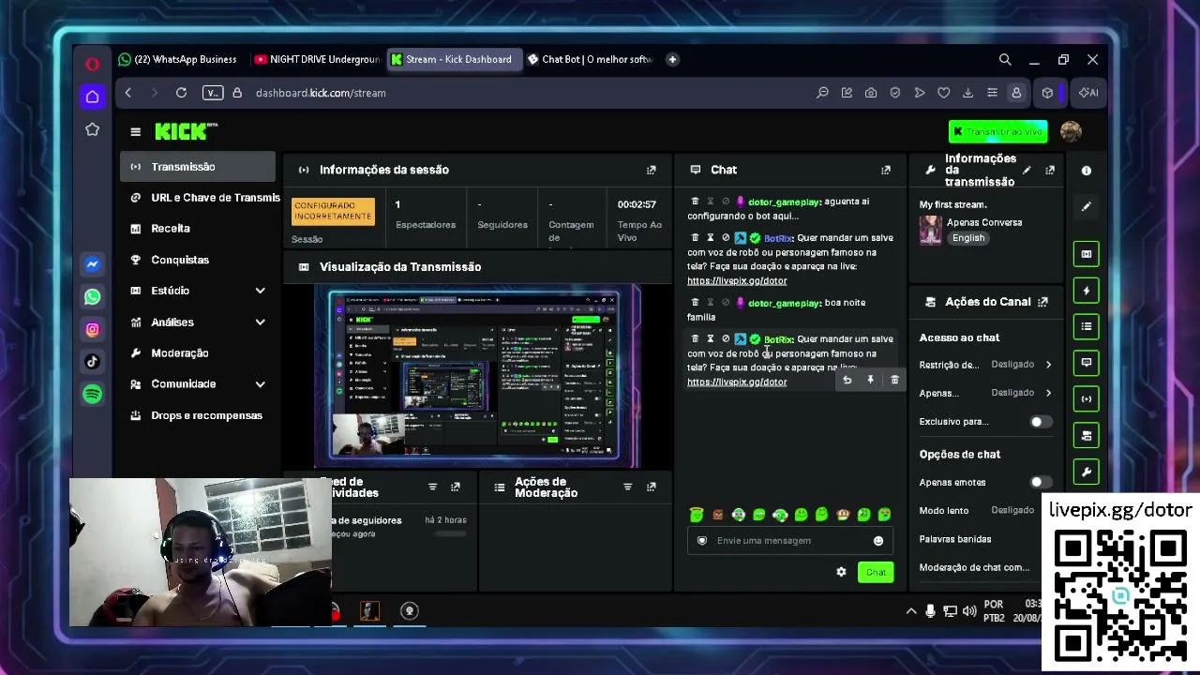Open Instagram in Opera sidebar
1200x675 pixels.
[x=92, y=329]
